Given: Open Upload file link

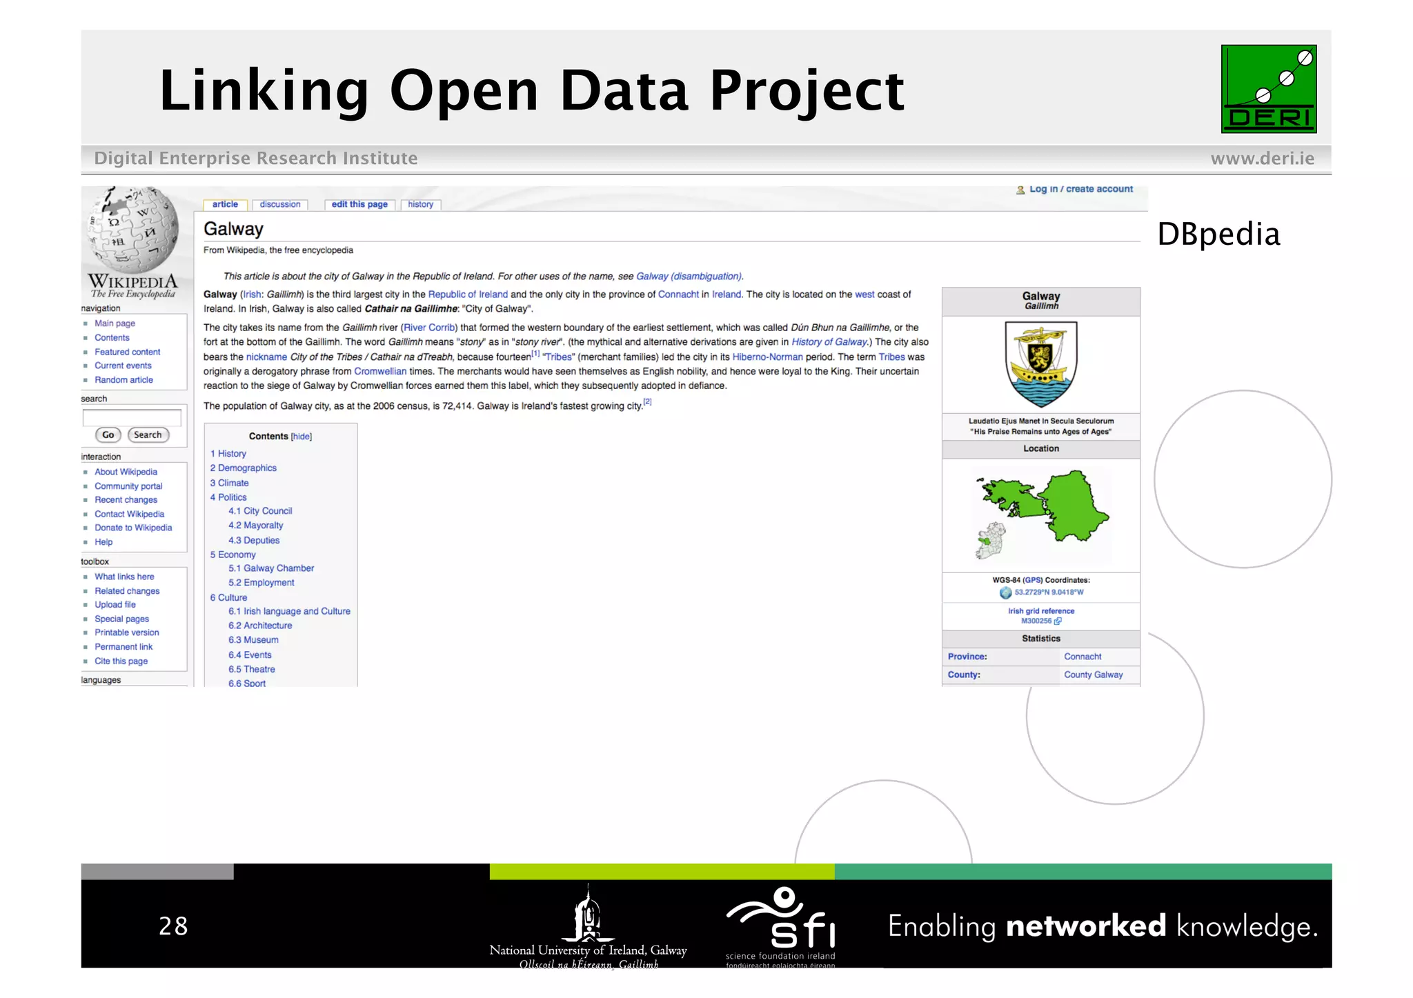Looking at the screenshot, I should (115, 605).
